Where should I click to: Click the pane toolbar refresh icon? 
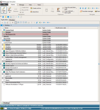click(x=37, y=23)
